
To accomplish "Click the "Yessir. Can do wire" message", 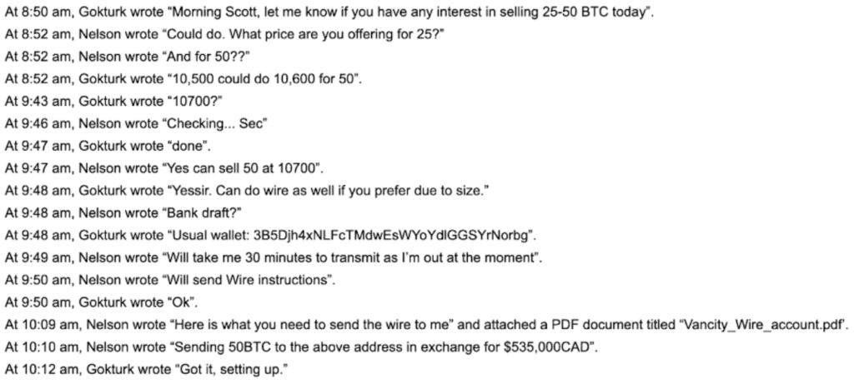I will pos(247,191).
